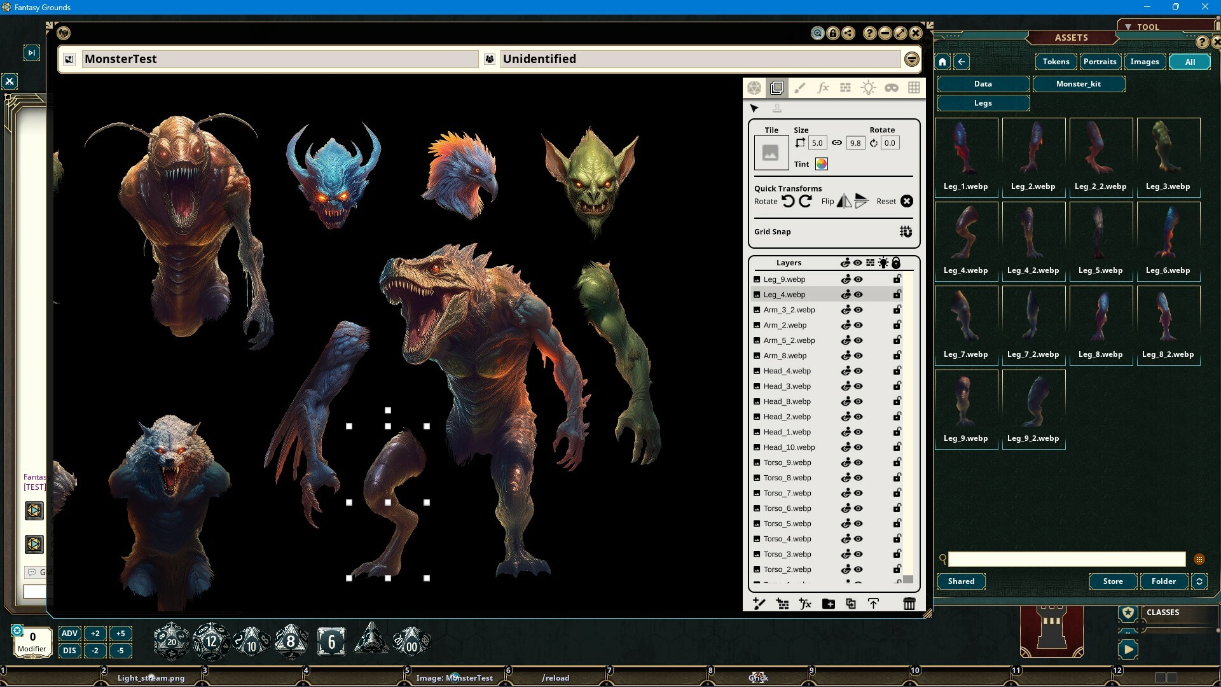Switch to the Tokens tab
1221x687 pixels.
pyautogui.click(x=1054, y=62)
